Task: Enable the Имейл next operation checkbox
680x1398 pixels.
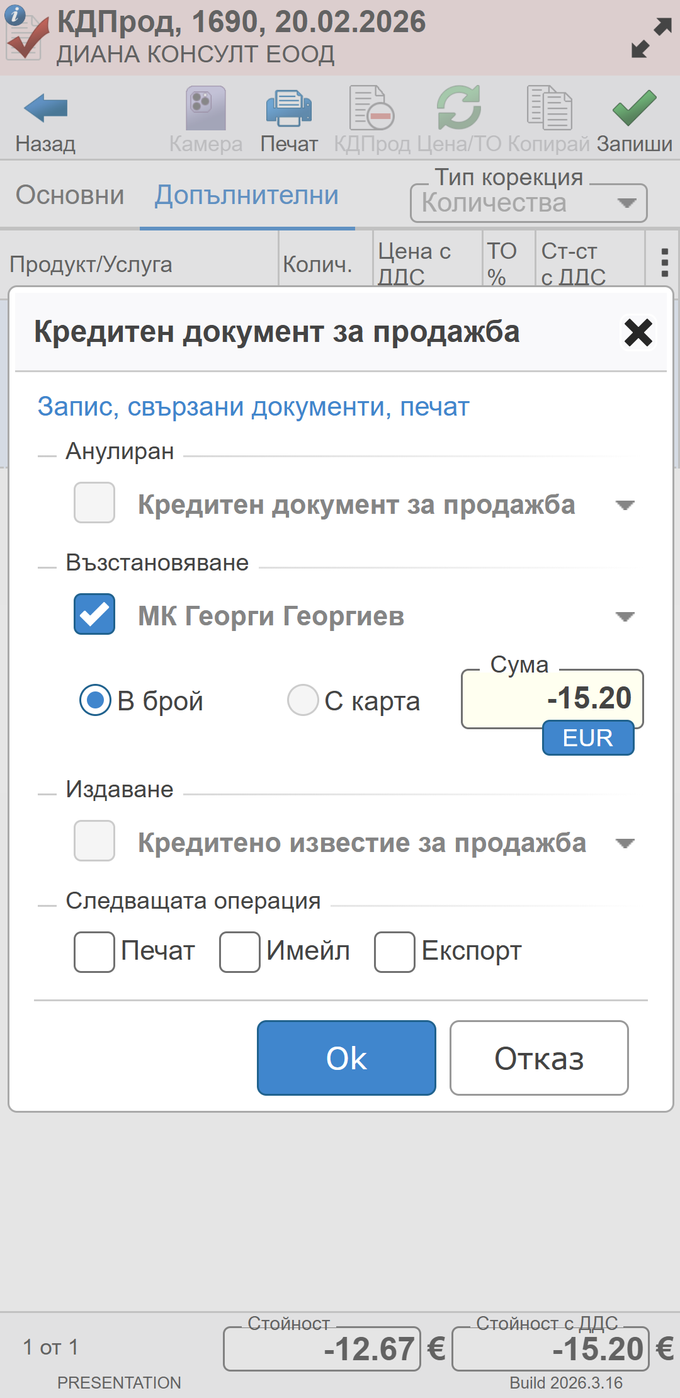Action: coord(240,952)
